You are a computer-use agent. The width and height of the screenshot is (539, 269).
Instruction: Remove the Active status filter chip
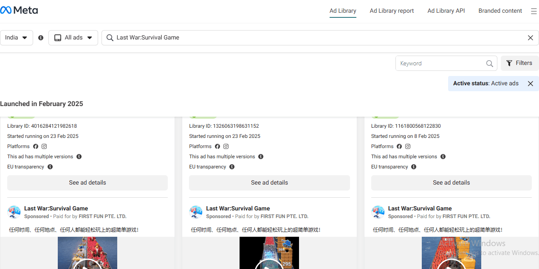point(530,84)
